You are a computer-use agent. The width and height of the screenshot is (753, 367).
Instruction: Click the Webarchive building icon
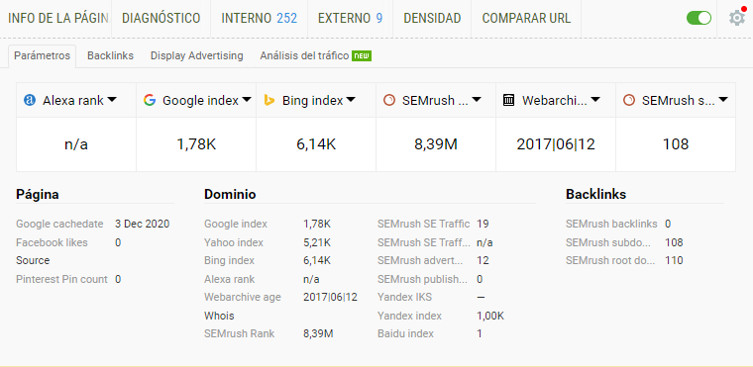(x=509, y=100)
